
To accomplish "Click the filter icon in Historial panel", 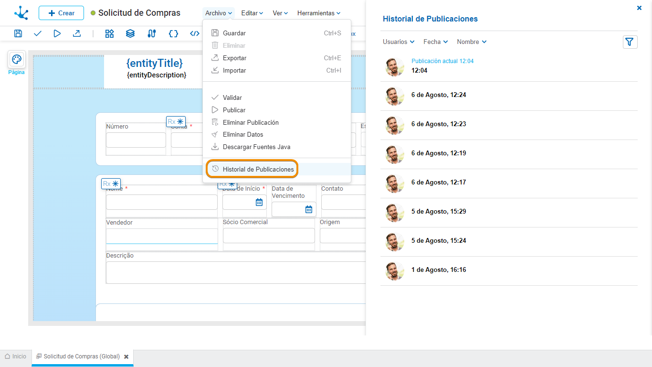I will click(630, 42).
